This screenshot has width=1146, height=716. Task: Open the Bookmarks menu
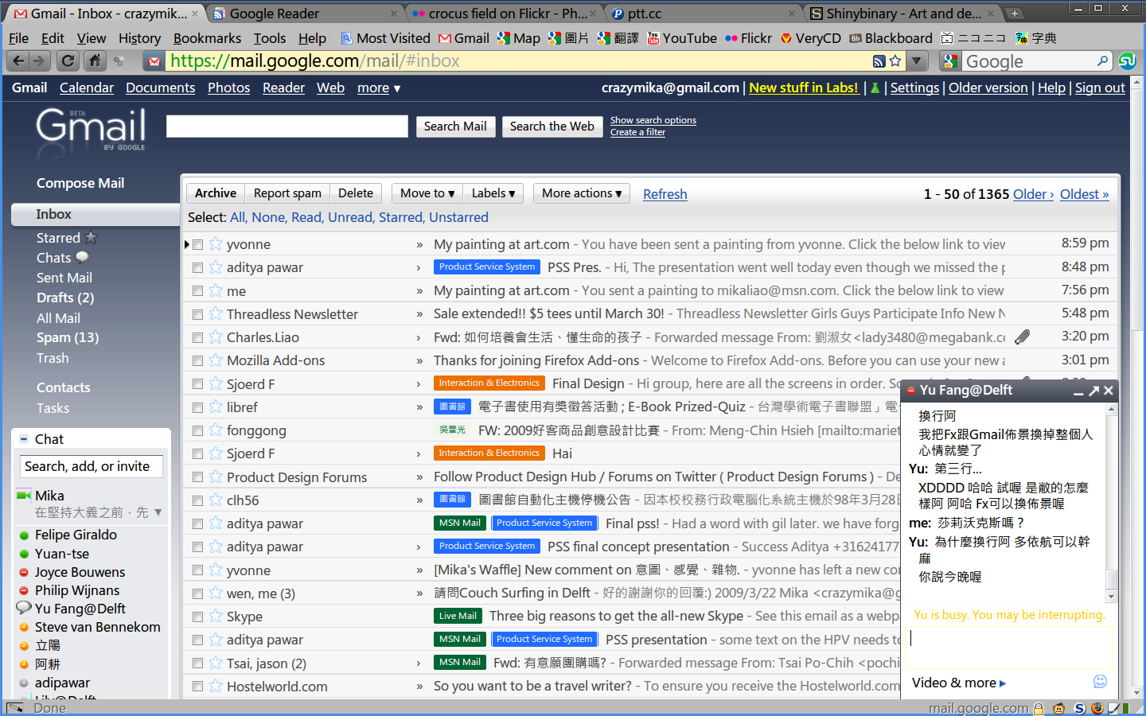[207, 38]
